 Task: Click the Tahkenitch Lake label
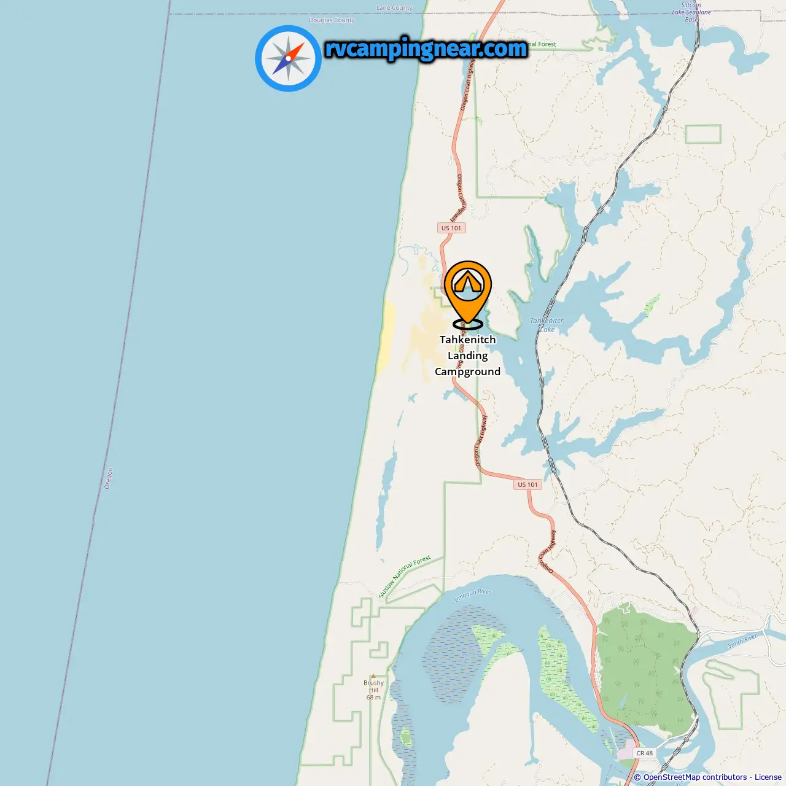(547, 325)
